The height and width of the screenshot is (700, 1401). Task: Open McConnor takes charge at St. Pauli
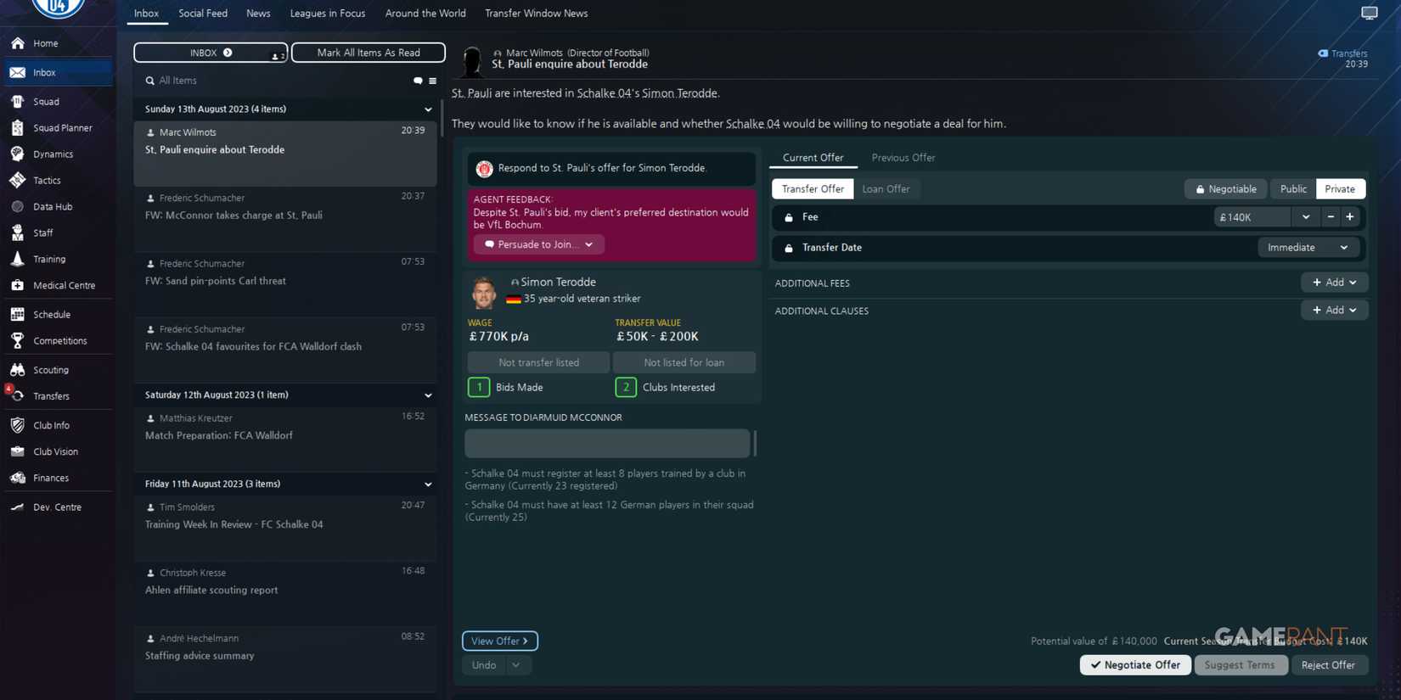click(285, 220)
